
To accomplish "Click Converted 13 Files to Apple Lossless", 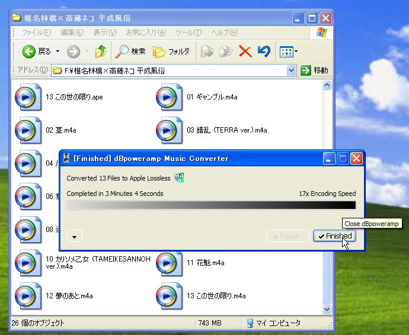I will coord(119,178).
